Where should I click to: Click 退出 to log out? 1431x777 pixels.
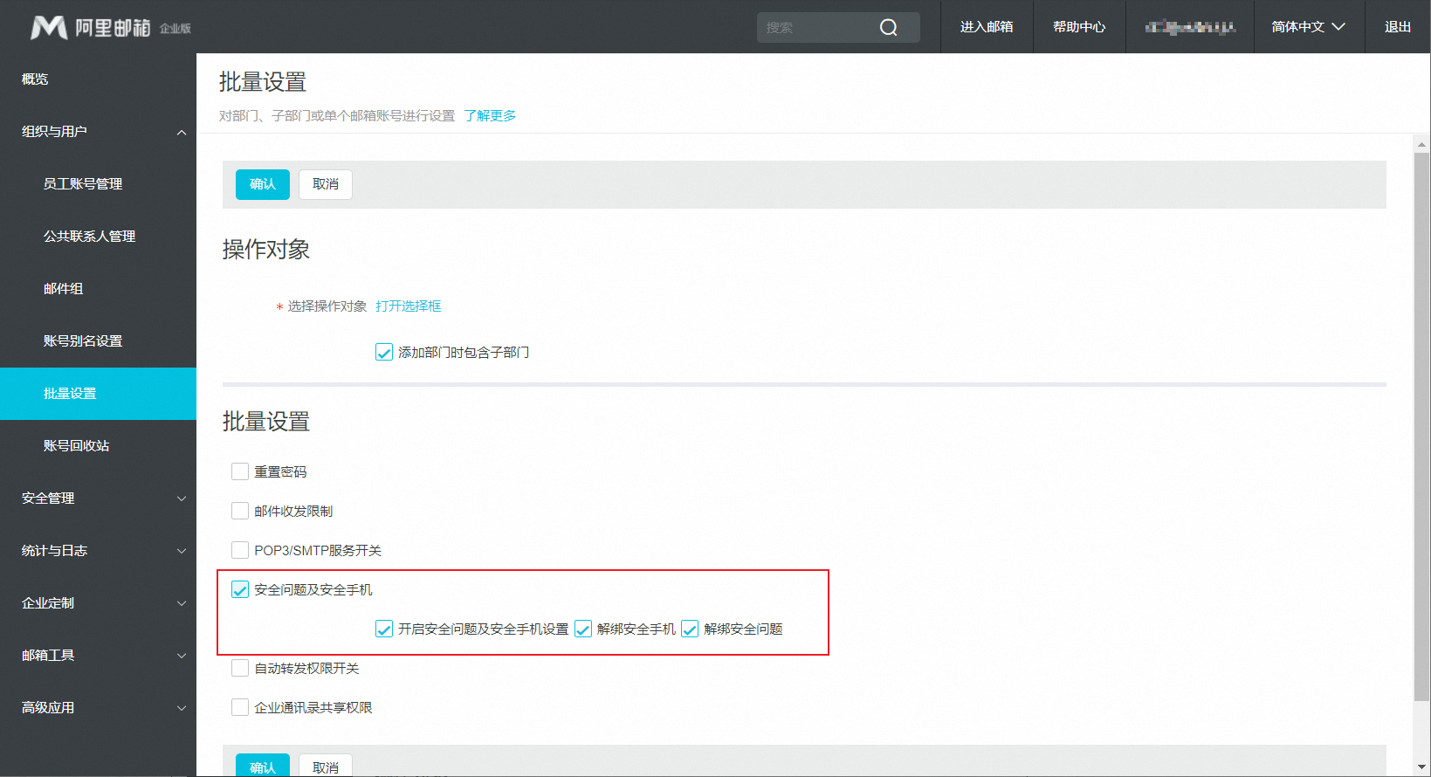(x=1398, y=27)
